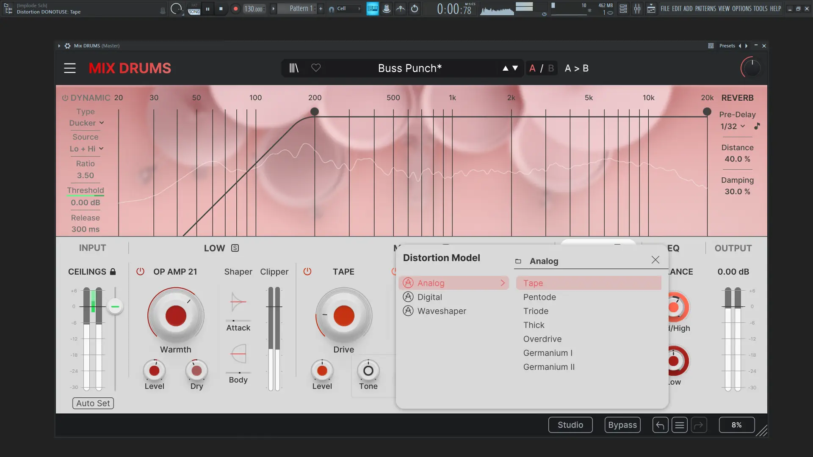
Task: Select Pentode distortion model
Action: coord(539,297)
